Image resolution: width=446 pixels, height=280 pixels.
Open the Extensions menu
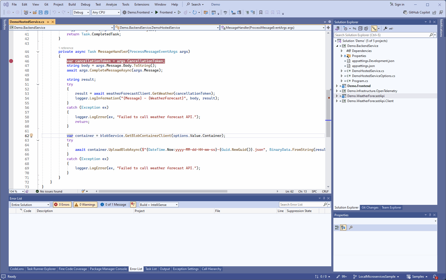pyautogui.click(x=142, y=4)
